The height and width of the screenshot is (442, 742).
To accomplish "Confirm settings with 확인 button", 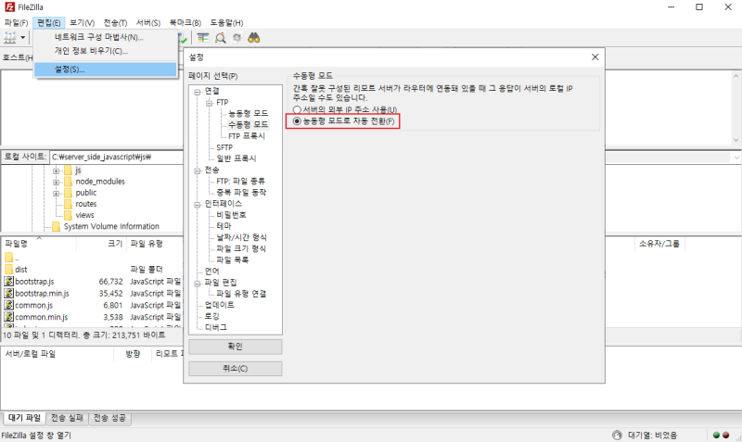I will point(236,347).
